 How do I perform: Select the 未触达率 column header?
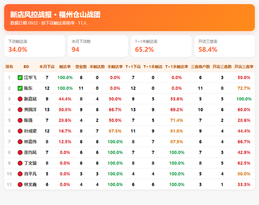pos(115,67)
